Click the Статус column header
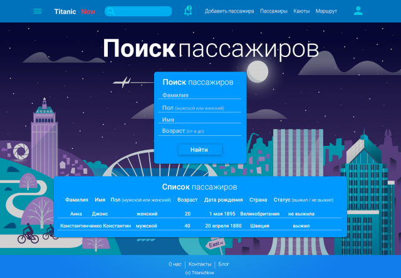Viewport: 401px width, 278px height. pyautogui.click(x=303, y=200)
